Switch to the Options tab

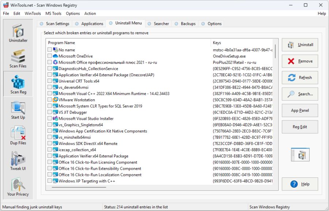(212, 24)
